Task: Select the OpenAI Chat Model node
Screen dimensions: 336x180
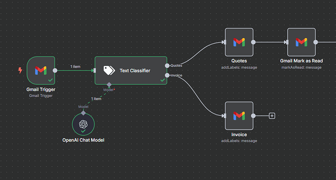Action: (83, 125)
